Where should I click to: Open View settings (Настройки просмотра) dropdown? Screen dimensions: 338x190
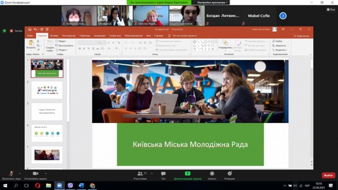tap(212, 2)
